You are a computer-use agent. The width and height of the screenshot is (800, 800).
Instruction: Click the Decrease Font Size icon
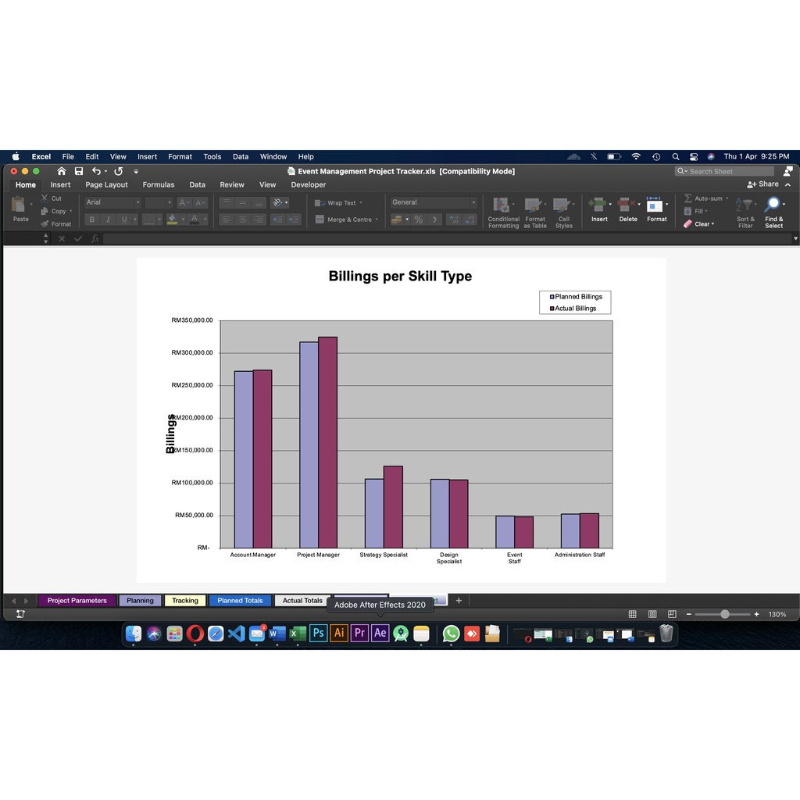pos(200,202)
